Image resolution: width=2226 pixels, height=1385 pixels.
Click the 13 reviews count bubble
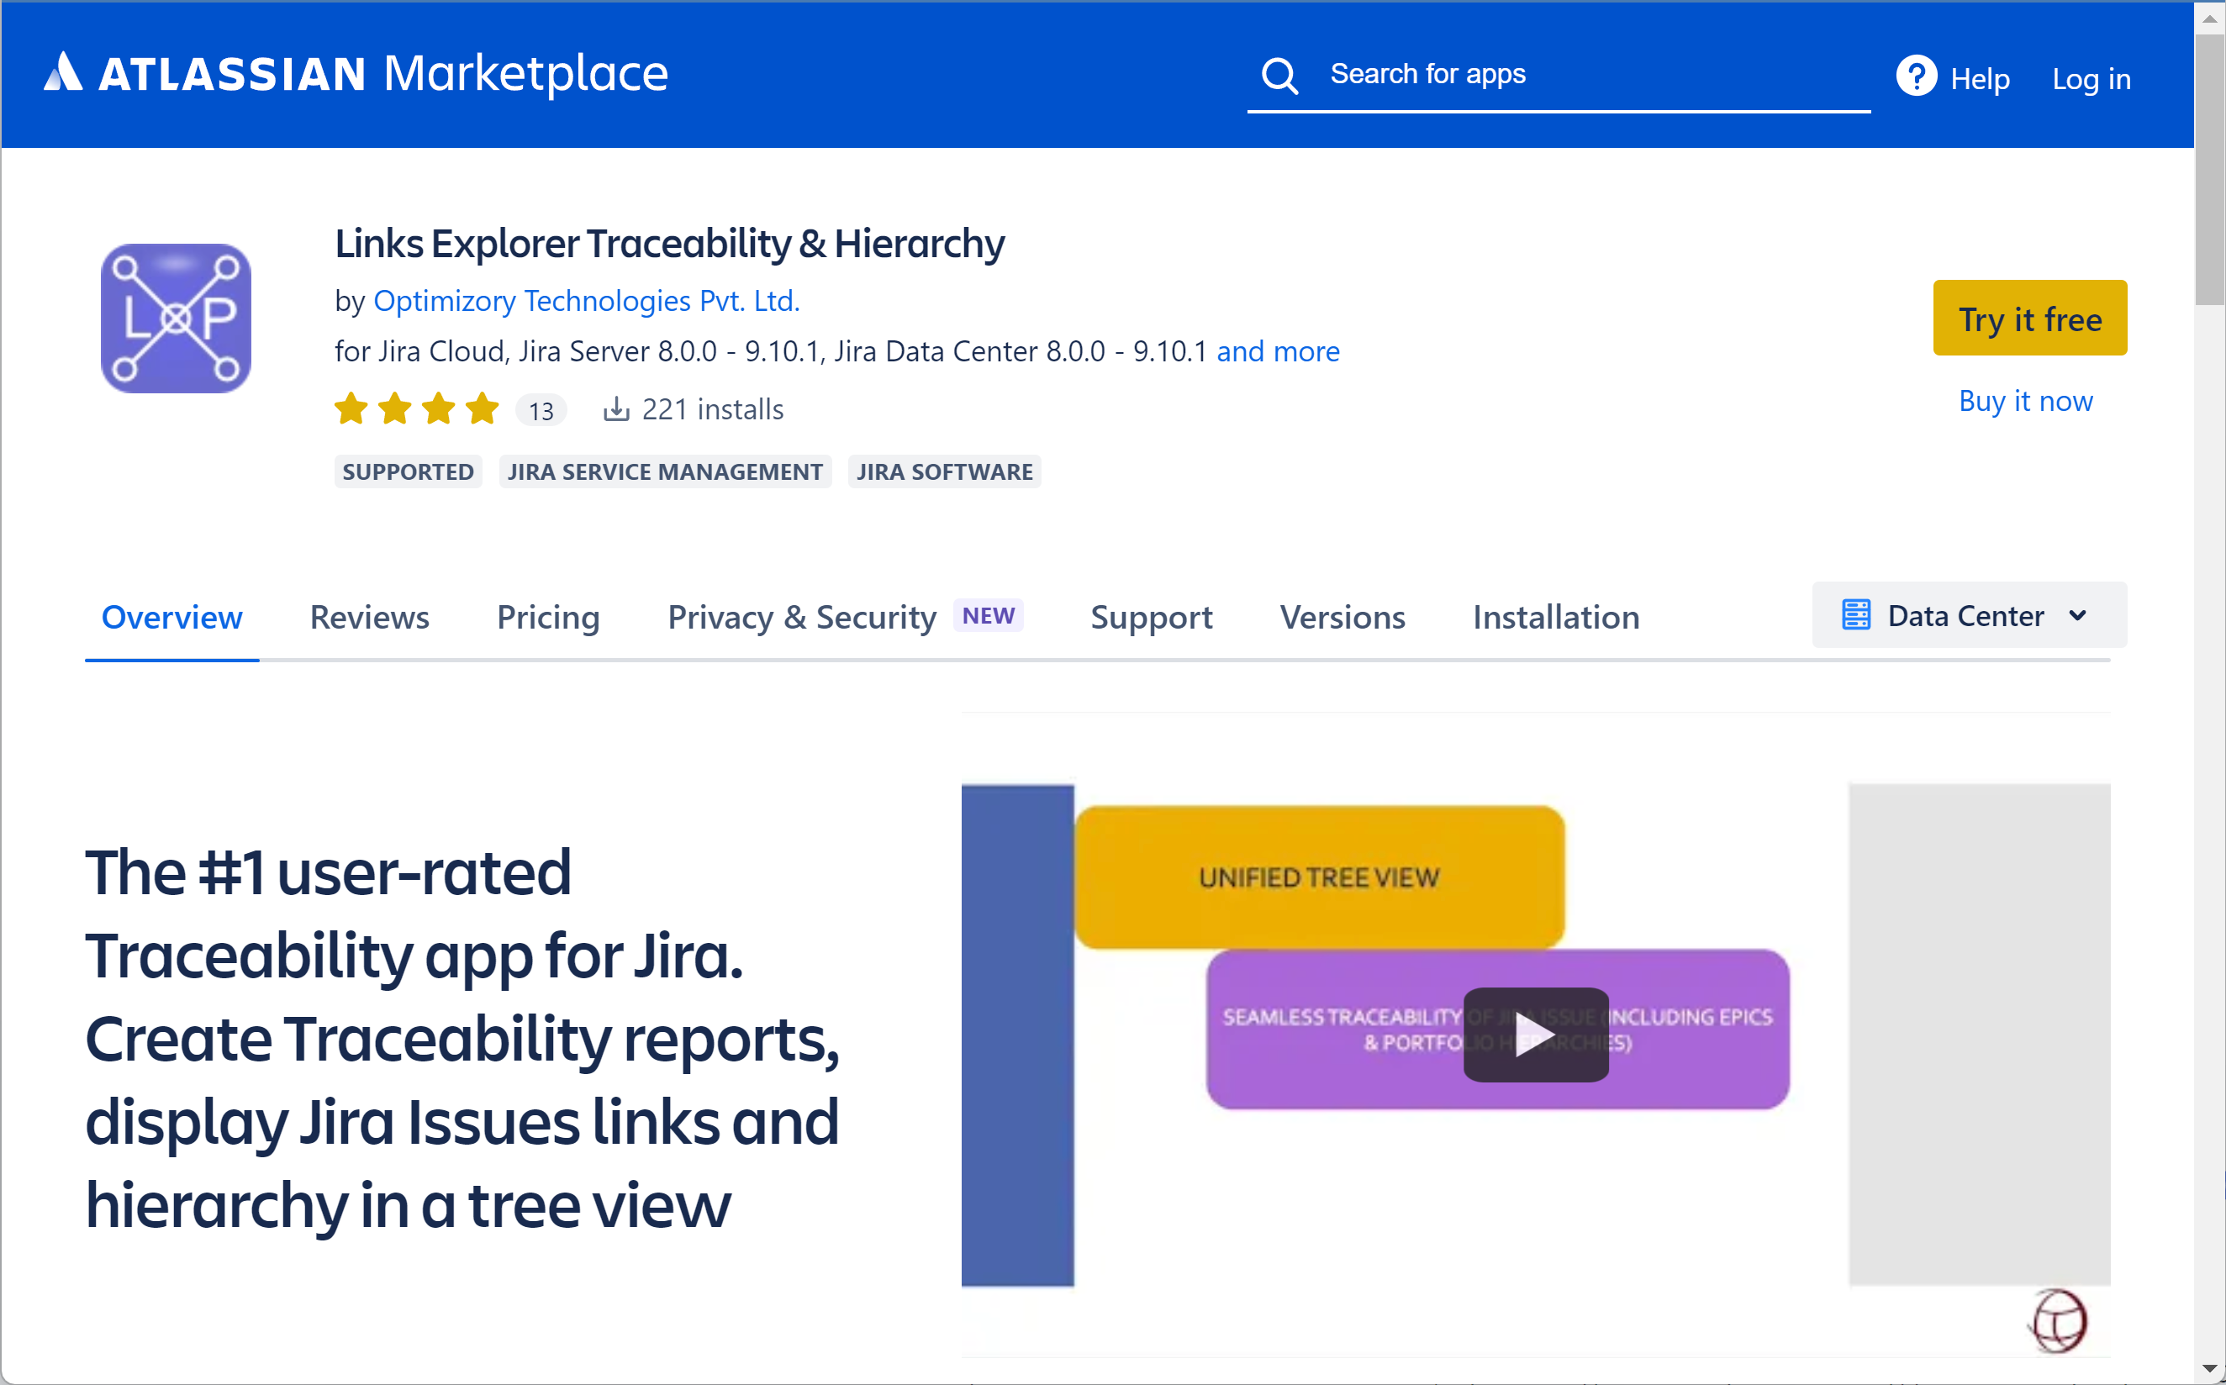[541, 409]
